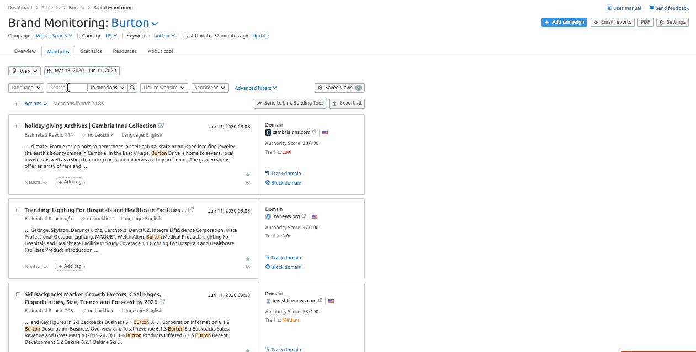This screenshot has height=352, width=696.
Task: Export the report as PDF
Action: coord(645,22)
